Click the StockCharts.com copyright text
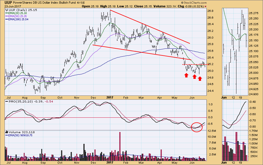Viewport: 263px width, 165px height. [194, 3]
